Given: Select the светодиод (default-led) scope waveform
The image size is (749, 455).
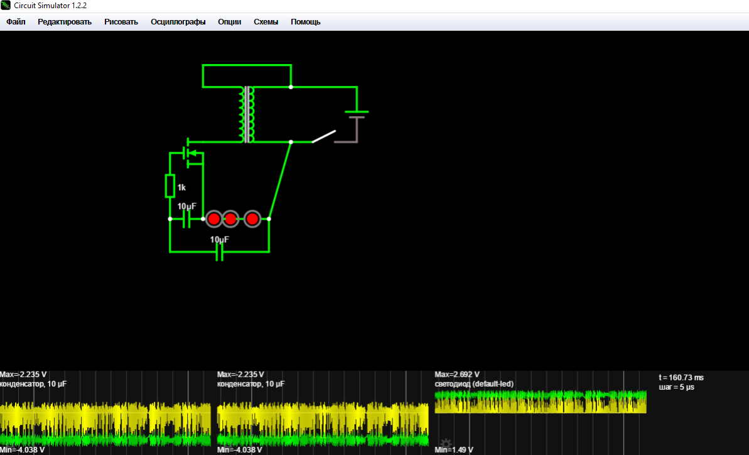Looking at the screenshot, I should [x=540, y=402].
